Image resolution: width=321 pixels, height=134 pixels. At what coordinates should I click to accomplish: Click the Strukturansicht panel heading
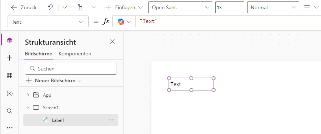50,42
